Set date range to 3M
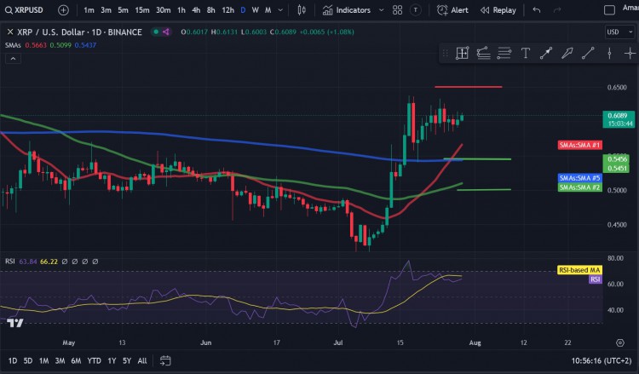 pyautogui.click(x=60, y=360)
